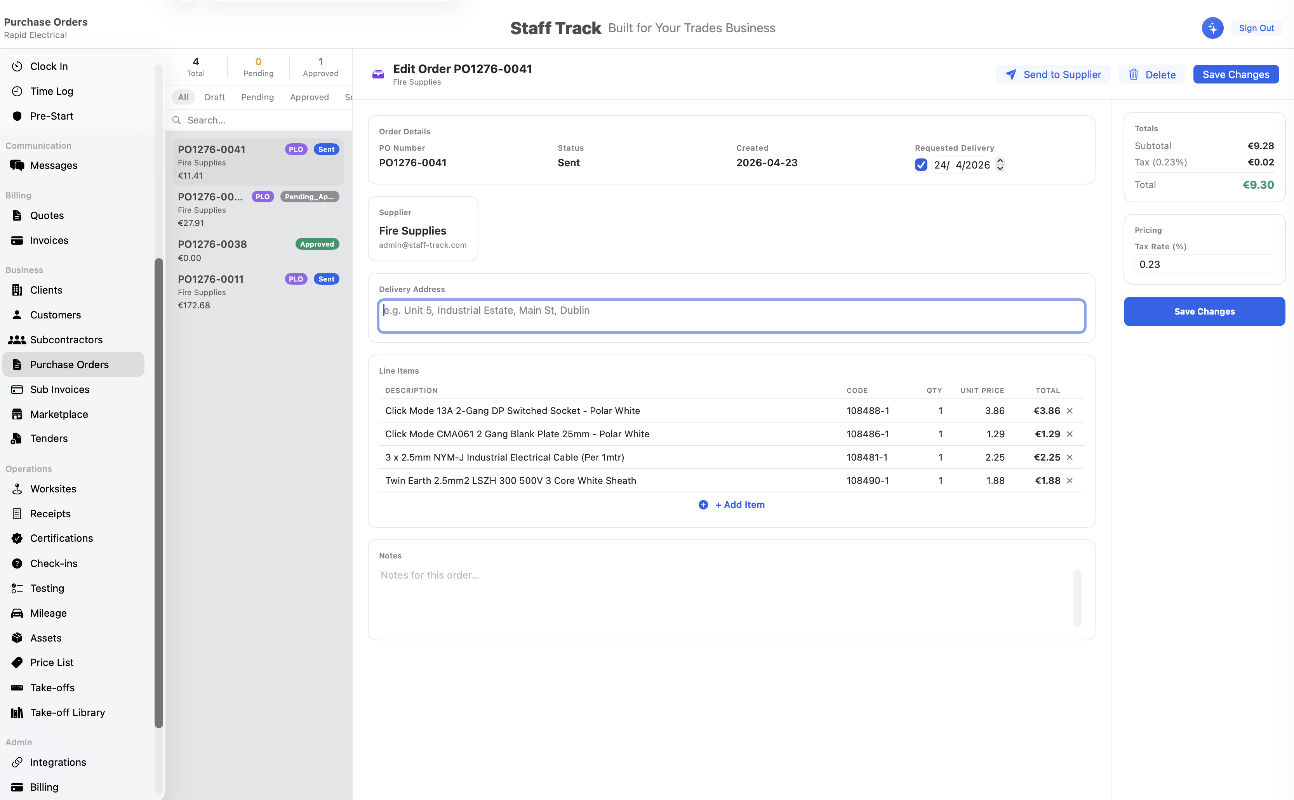This screenshot has height=800, width=1294.
Task: Remove the NYM-J Industrial Cable line item
Action: 1069,457
